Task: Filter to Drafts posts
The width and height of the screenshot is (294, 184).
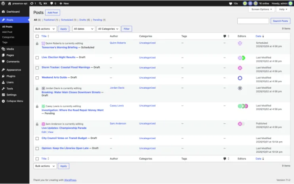Action: (x=84, y=20)
